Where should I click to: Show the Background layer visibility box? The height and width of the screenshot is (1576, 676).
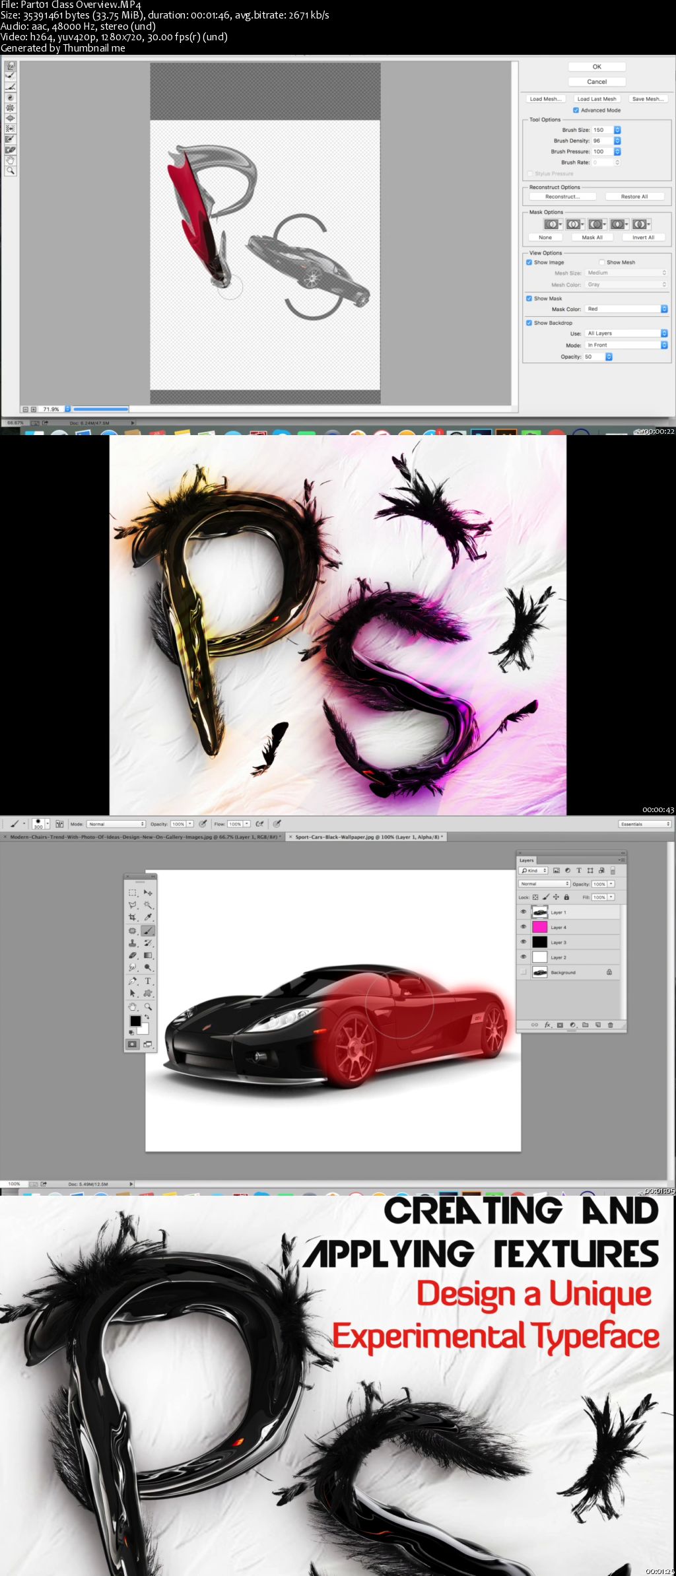pyautogui.click(x=524, y=972)
